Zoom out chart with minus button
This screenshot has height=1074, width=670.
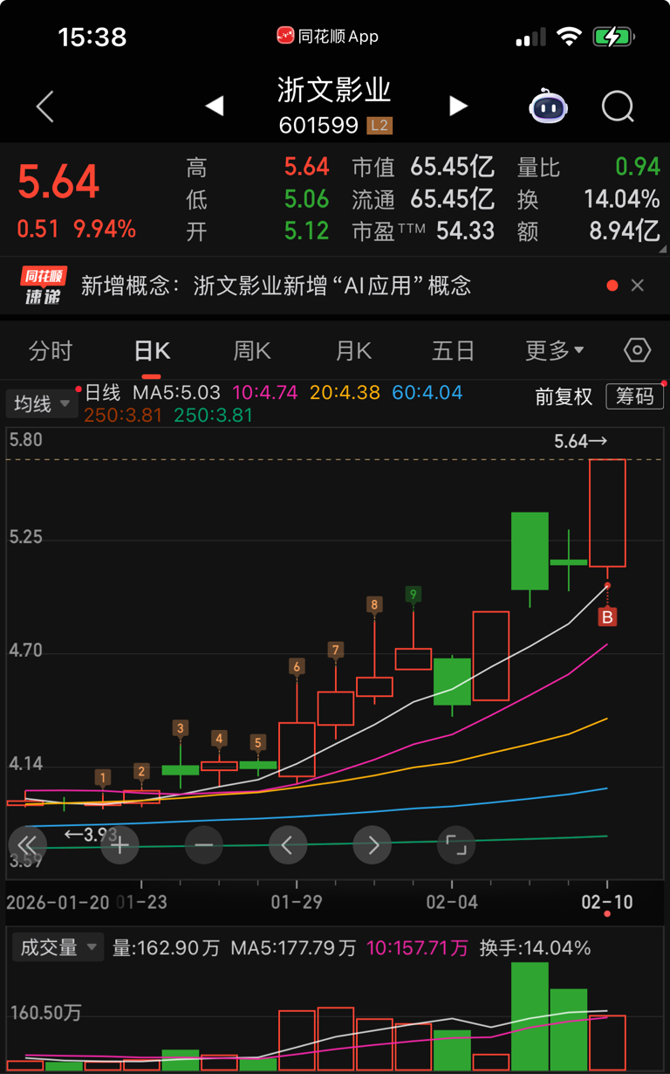click(x=203, y=845)
